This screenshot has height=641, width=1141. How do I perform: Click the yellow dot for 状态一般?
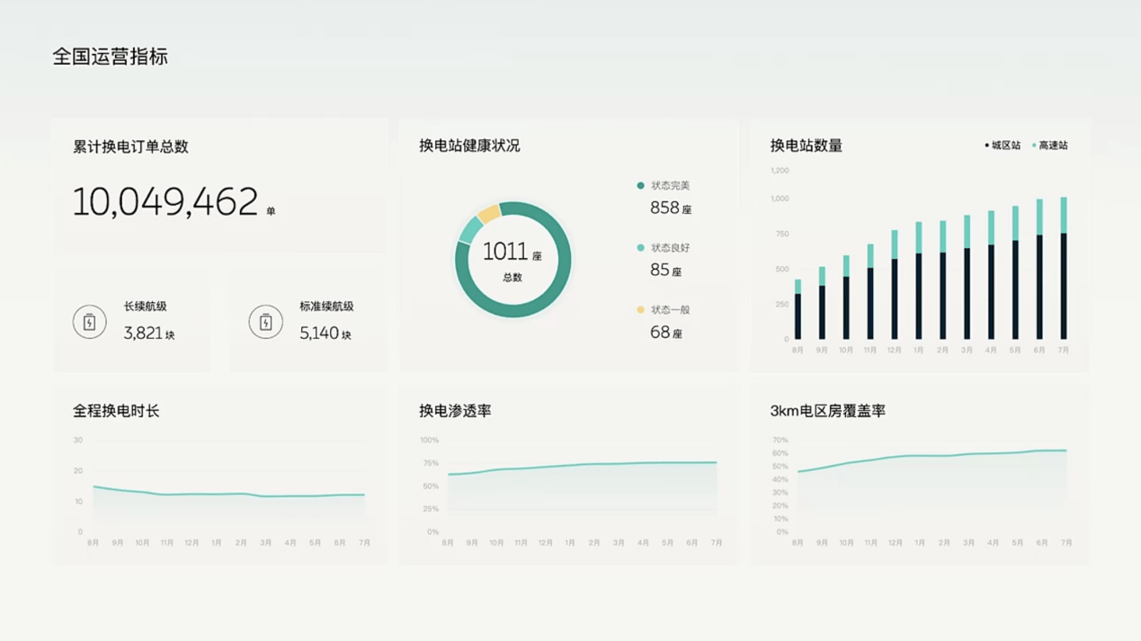[x=640, y=309]
